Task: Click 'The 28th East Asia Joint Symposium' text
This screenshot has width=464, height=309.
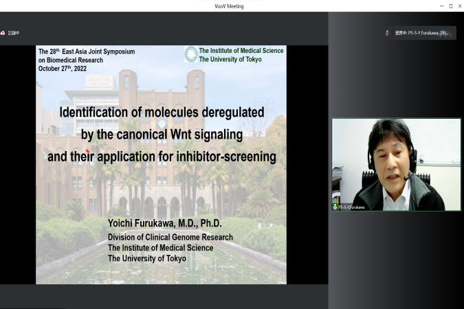Action: (x=87, y=51)
